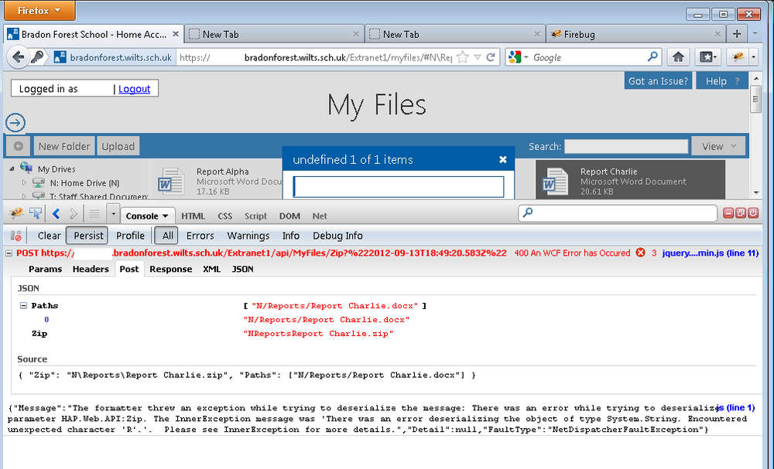Close the 'undefined 1 of 1 items' dialog

502,160
